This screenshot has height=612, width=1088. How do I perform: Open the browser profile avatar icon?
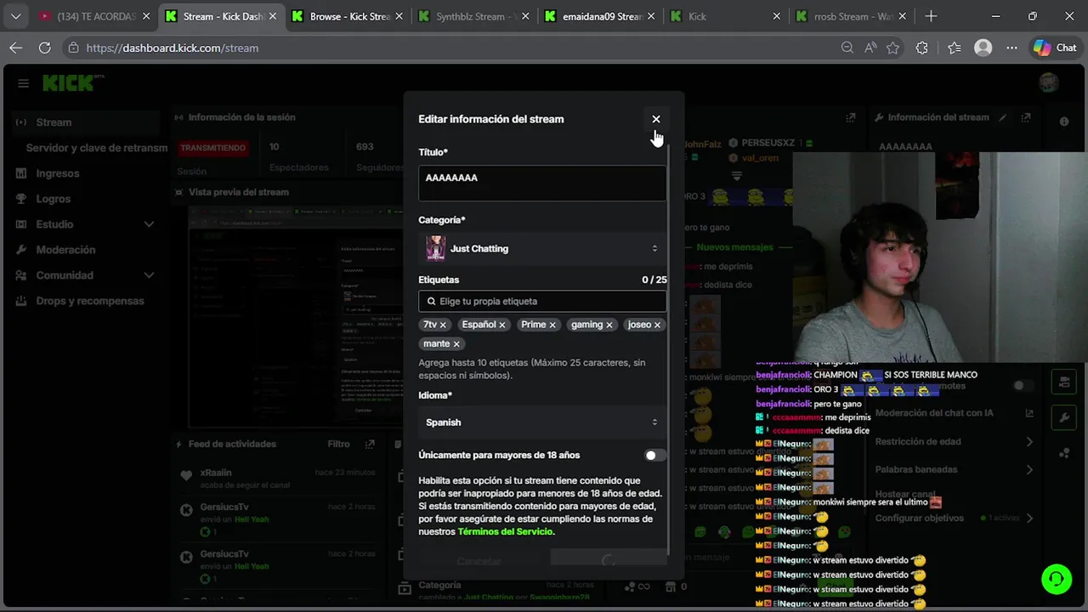point(983,48)
